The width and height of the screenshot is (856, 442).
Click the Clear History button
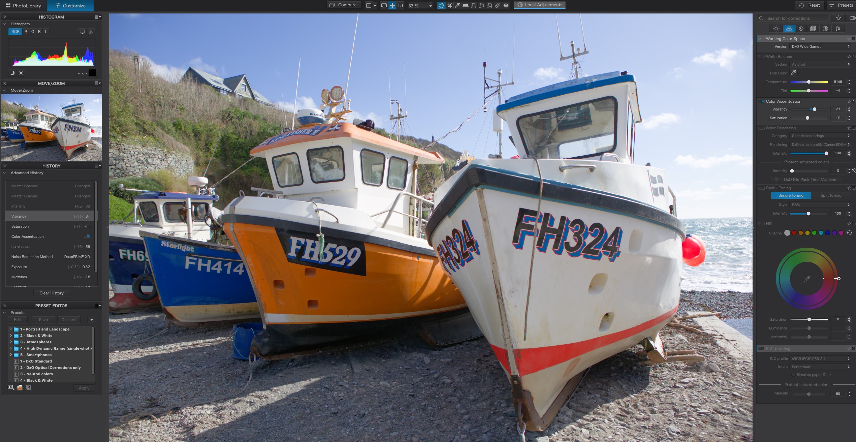51,293
